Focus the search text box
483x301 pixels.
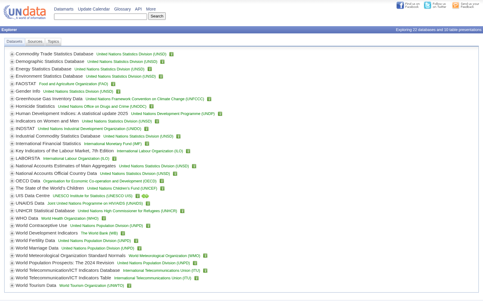click(101, 17)
